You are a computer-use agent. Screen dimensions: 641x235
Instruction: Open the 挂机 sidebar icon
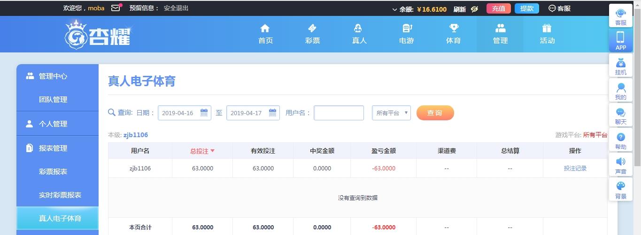(x=620, y=65)
